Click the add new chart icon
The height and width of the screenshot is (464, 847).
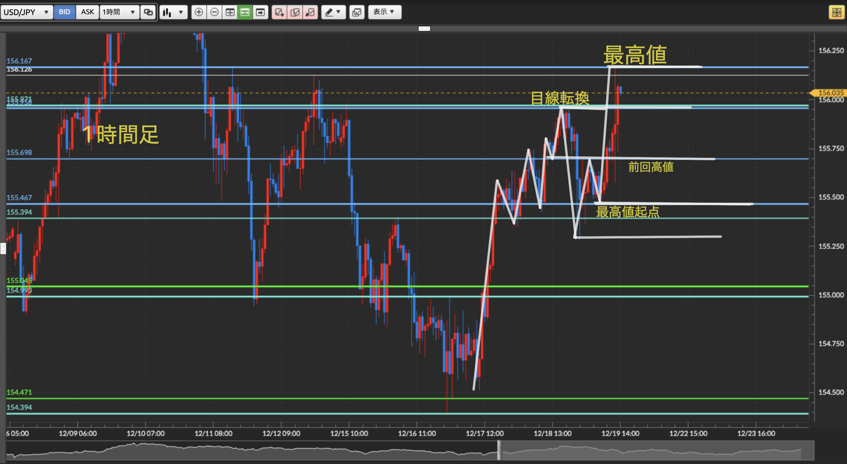tap(279, 12)
